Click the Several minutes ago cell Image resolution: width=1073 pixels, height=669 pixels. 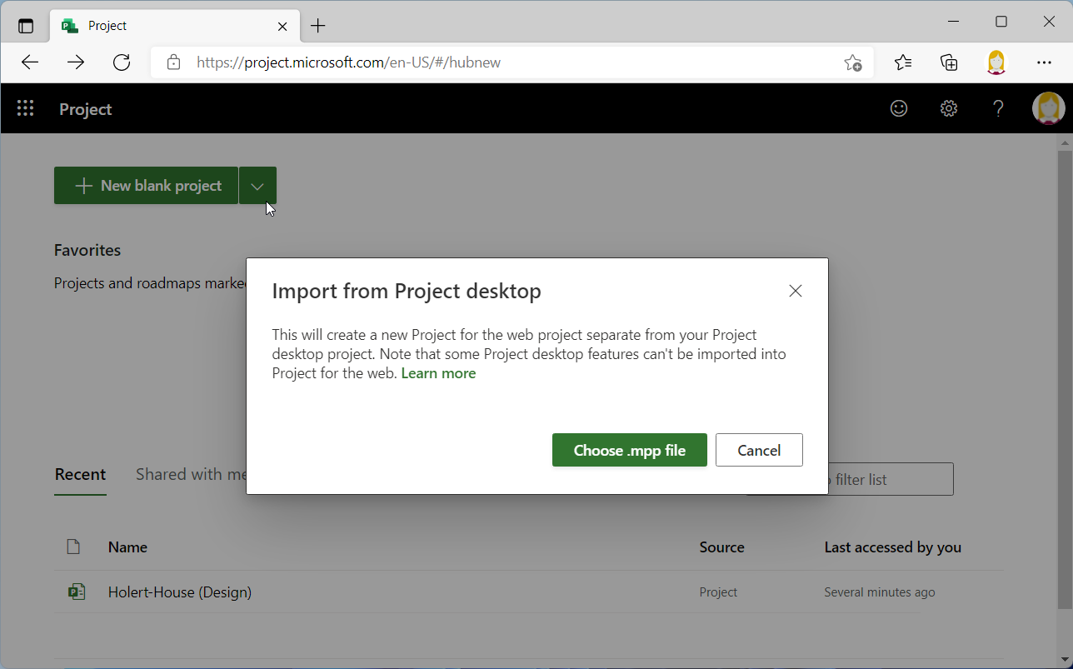pos(880,592)
